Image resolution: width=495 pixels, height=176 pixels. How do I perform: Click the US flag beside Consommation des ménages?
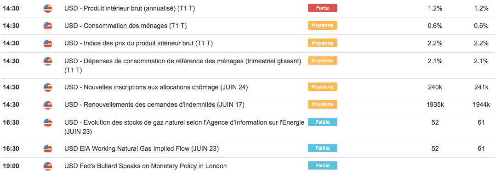click(x=48, y=26)
